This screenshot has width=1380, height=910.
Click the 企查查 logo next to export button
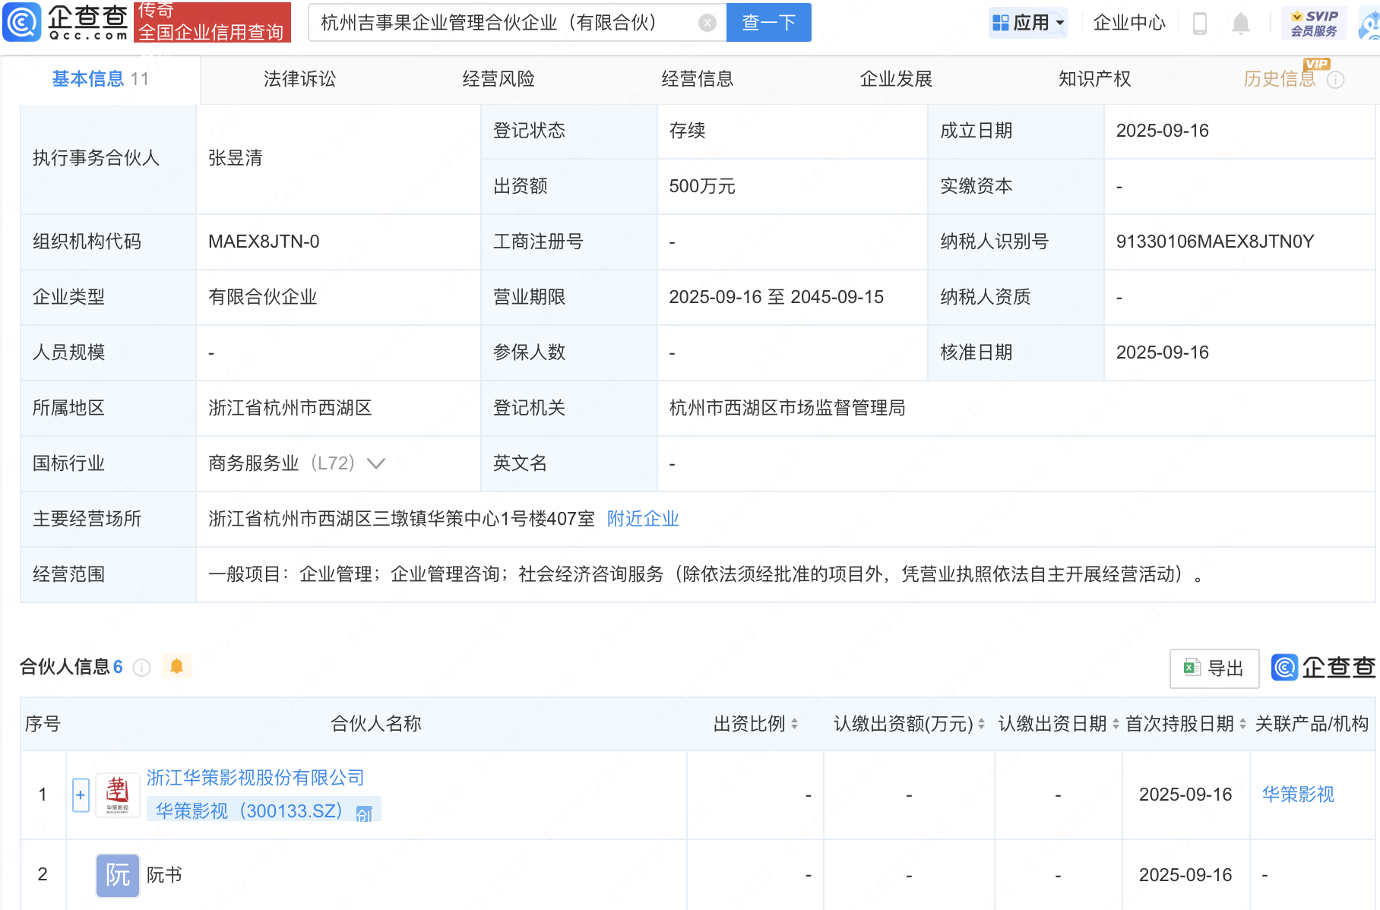(x=1323, y=668)
